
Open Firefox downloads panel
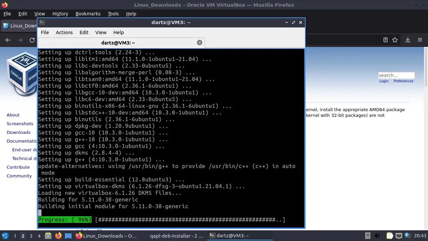tap(408, 40)
